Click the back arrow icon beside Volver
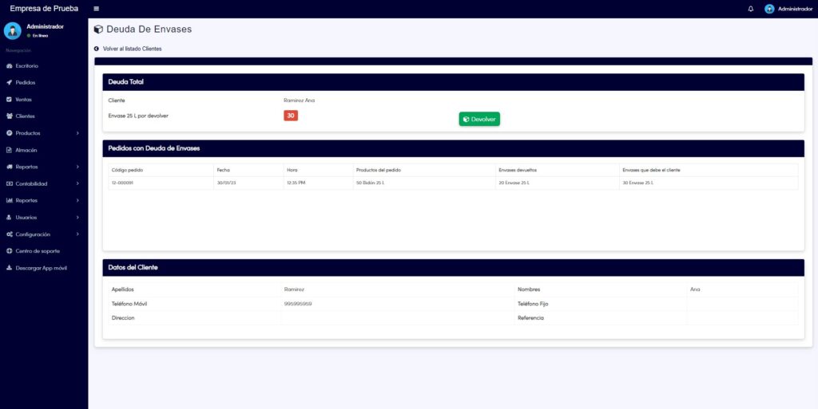Viewport: 818px width, 409px height. click(97, 49)
